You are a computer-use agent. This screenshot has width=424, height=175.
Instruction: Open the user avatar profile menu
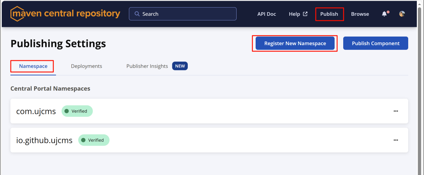click(402, 14)
